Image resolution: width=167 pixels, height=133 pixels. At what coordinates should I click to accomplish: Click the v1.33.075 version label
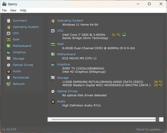pos(9,129)
